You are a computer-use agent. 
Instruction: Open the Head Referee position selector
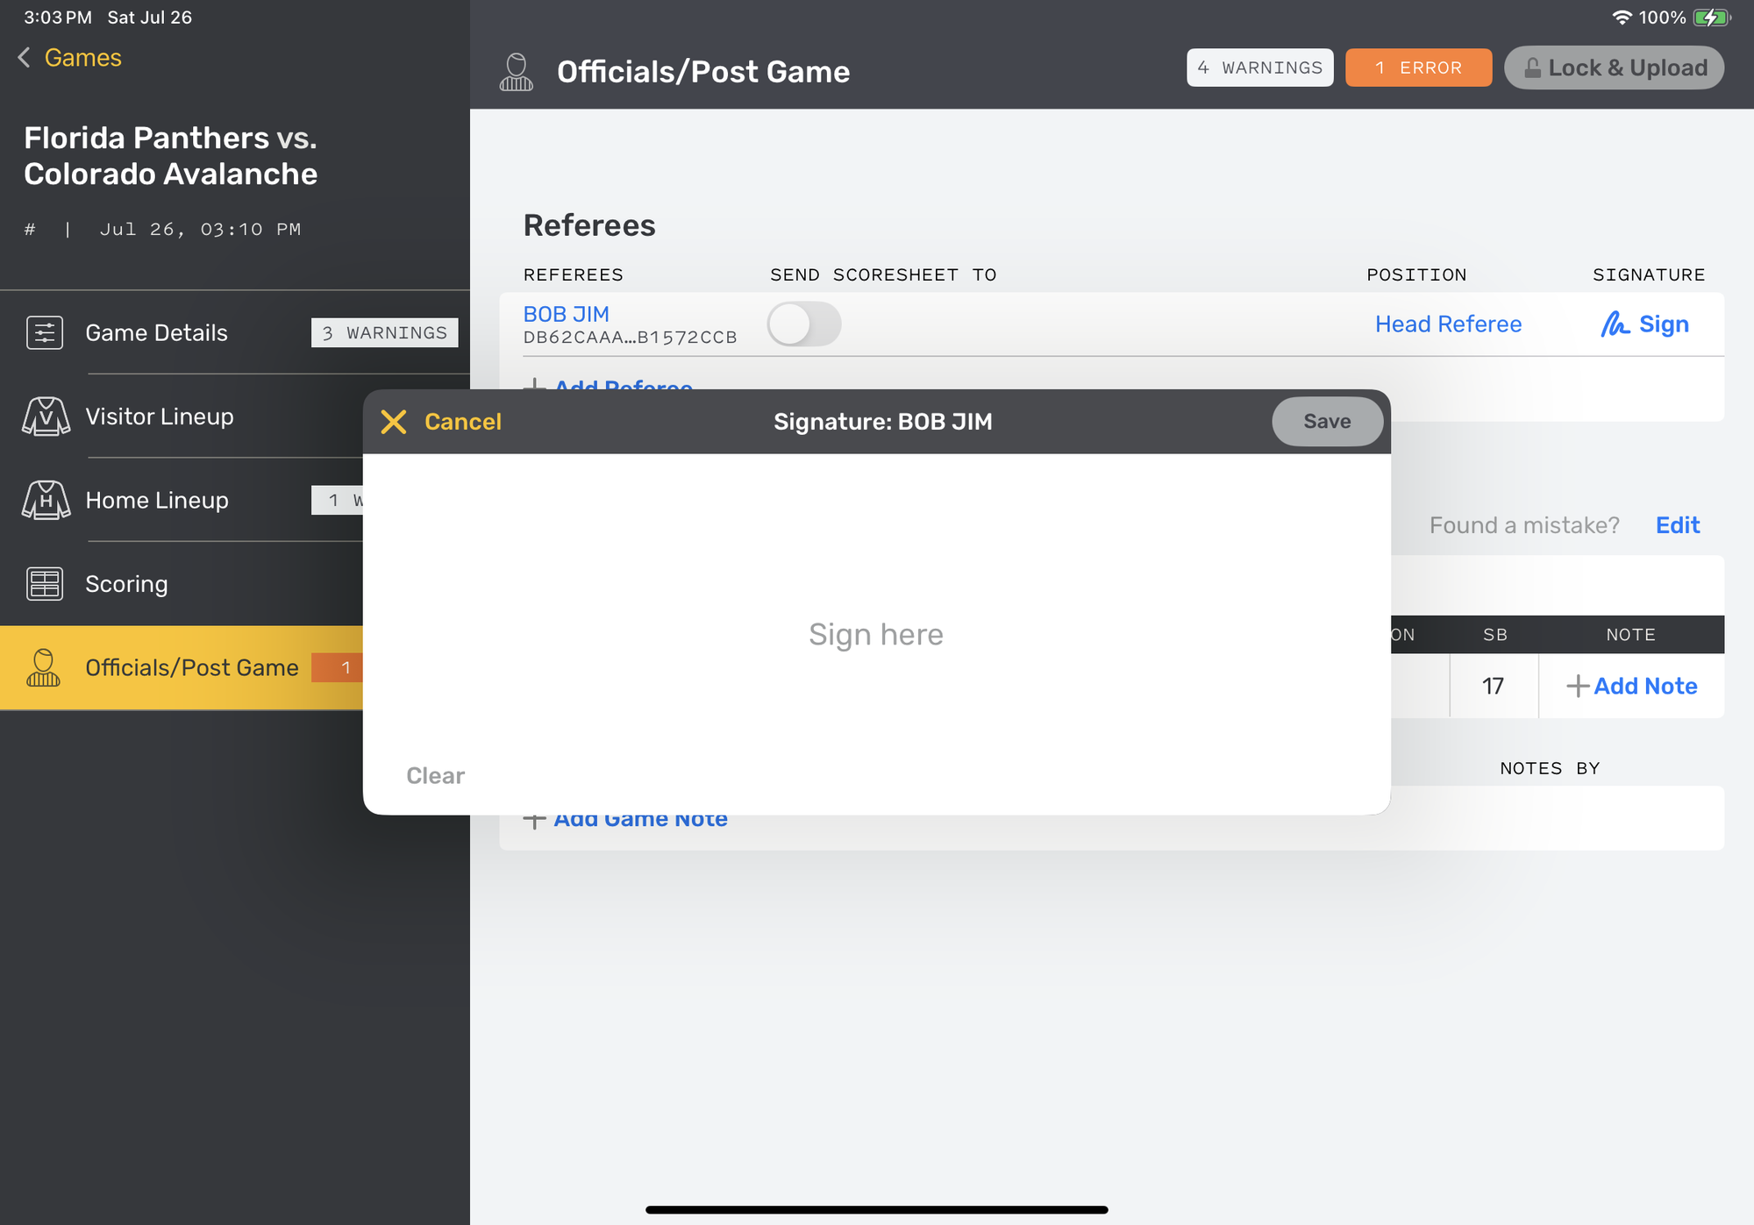point(1448,324)
